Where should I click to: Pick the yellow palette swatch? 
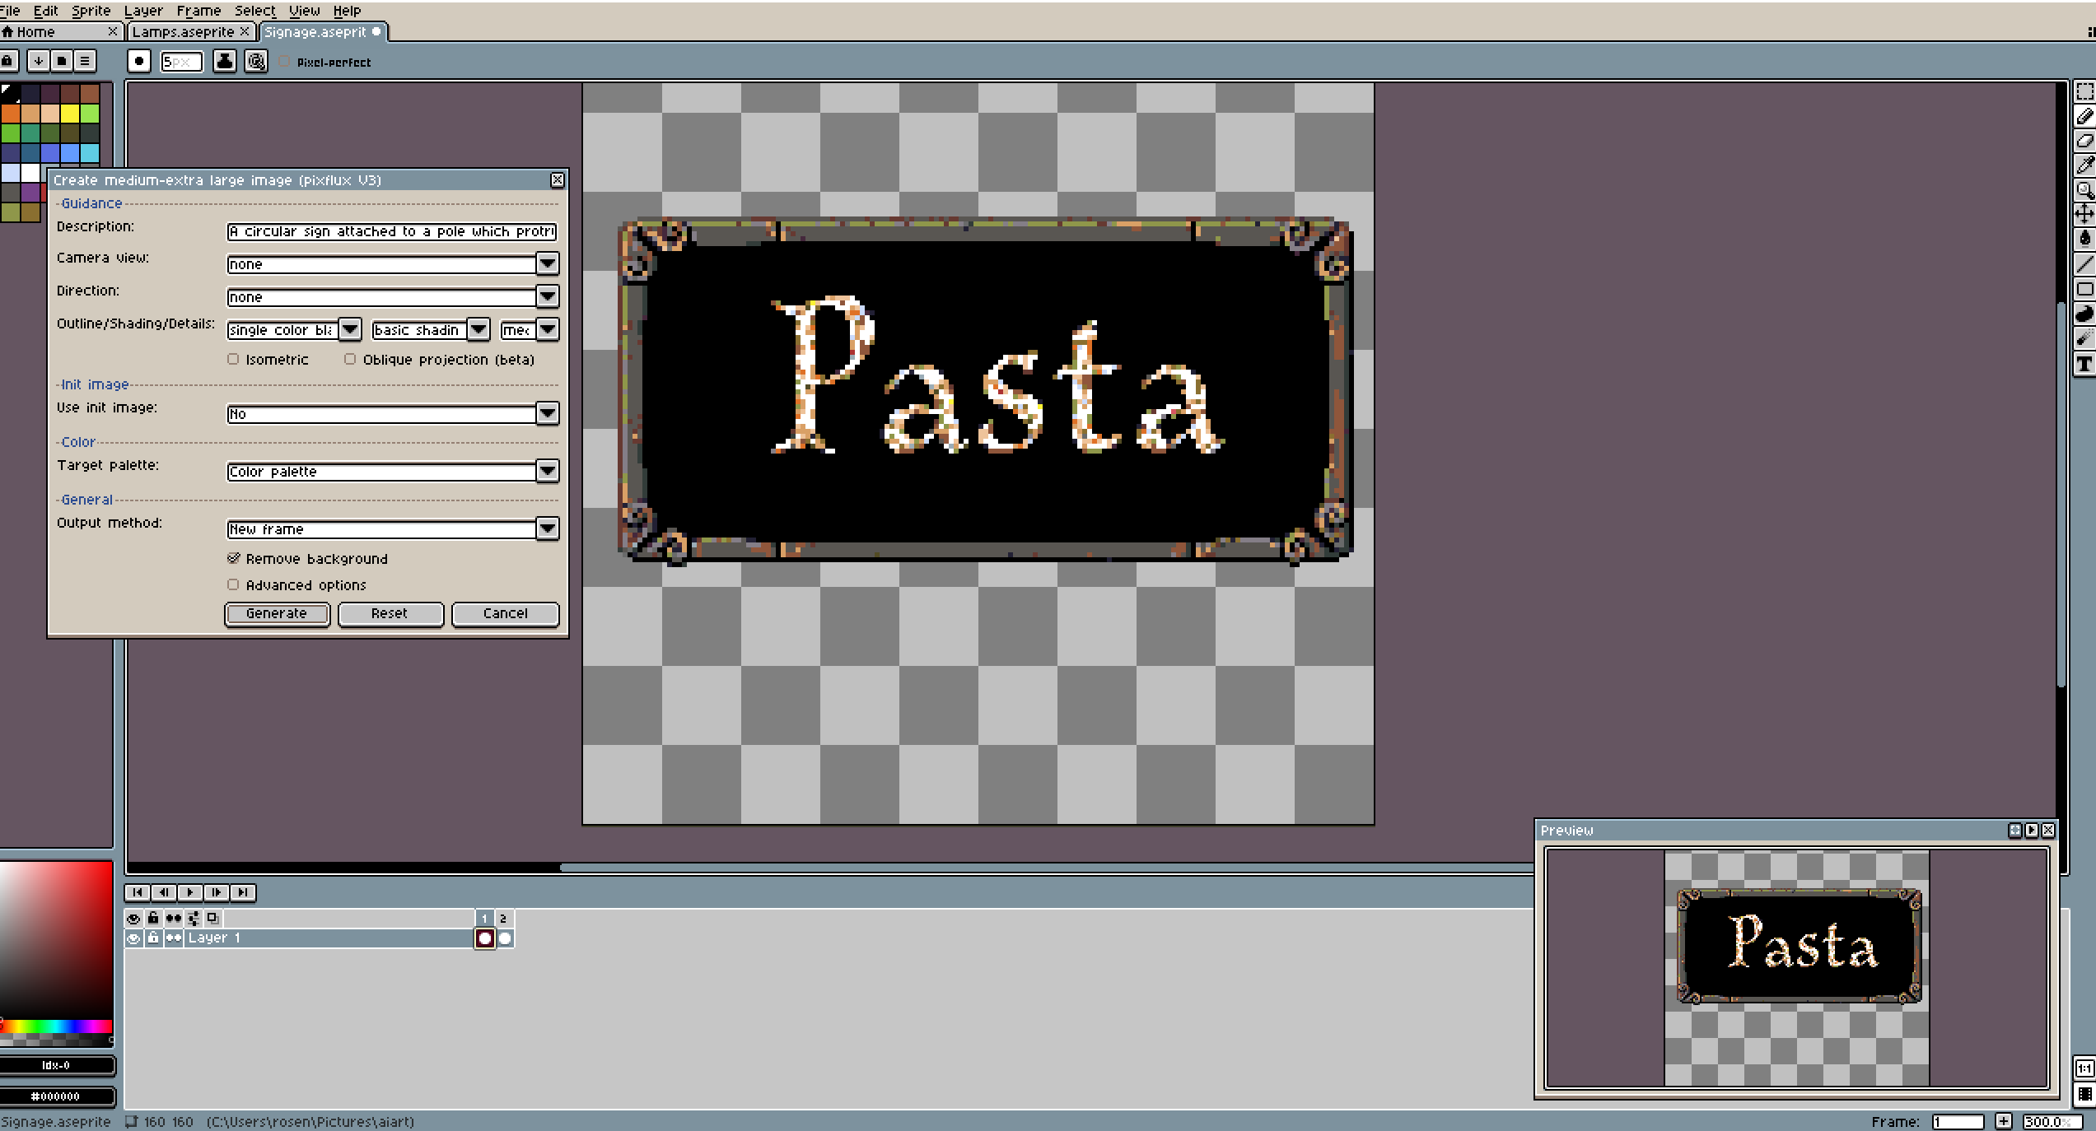click(70, 113)
